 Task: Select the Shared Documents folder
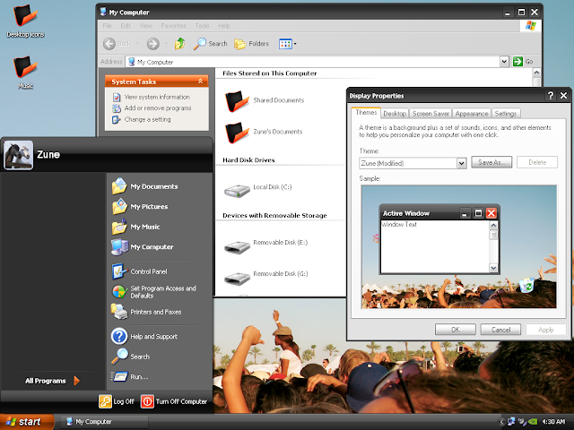coord(265,100)
